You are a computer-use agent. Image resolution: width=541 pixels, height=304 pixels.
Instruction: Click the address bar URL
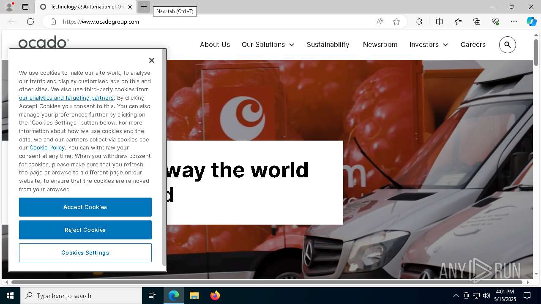101,22
